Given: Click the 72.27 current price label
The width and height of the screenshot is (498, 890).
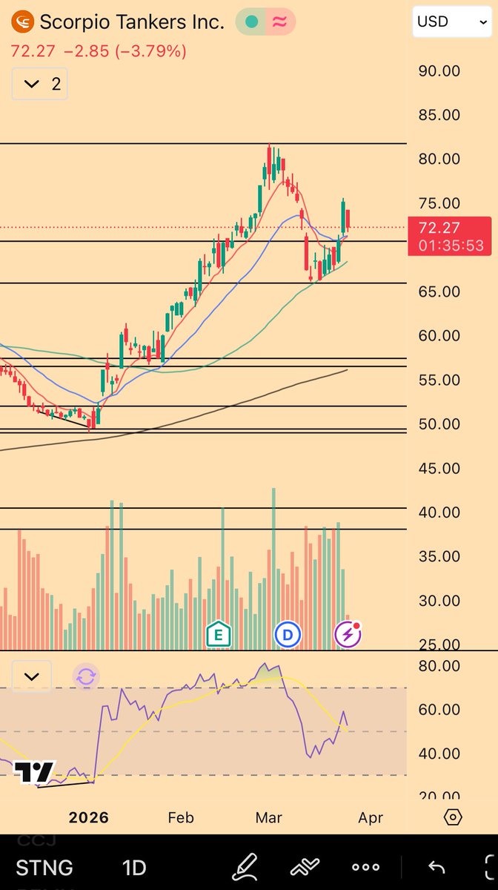Looking at the screenshot, I should click(439, 228).
